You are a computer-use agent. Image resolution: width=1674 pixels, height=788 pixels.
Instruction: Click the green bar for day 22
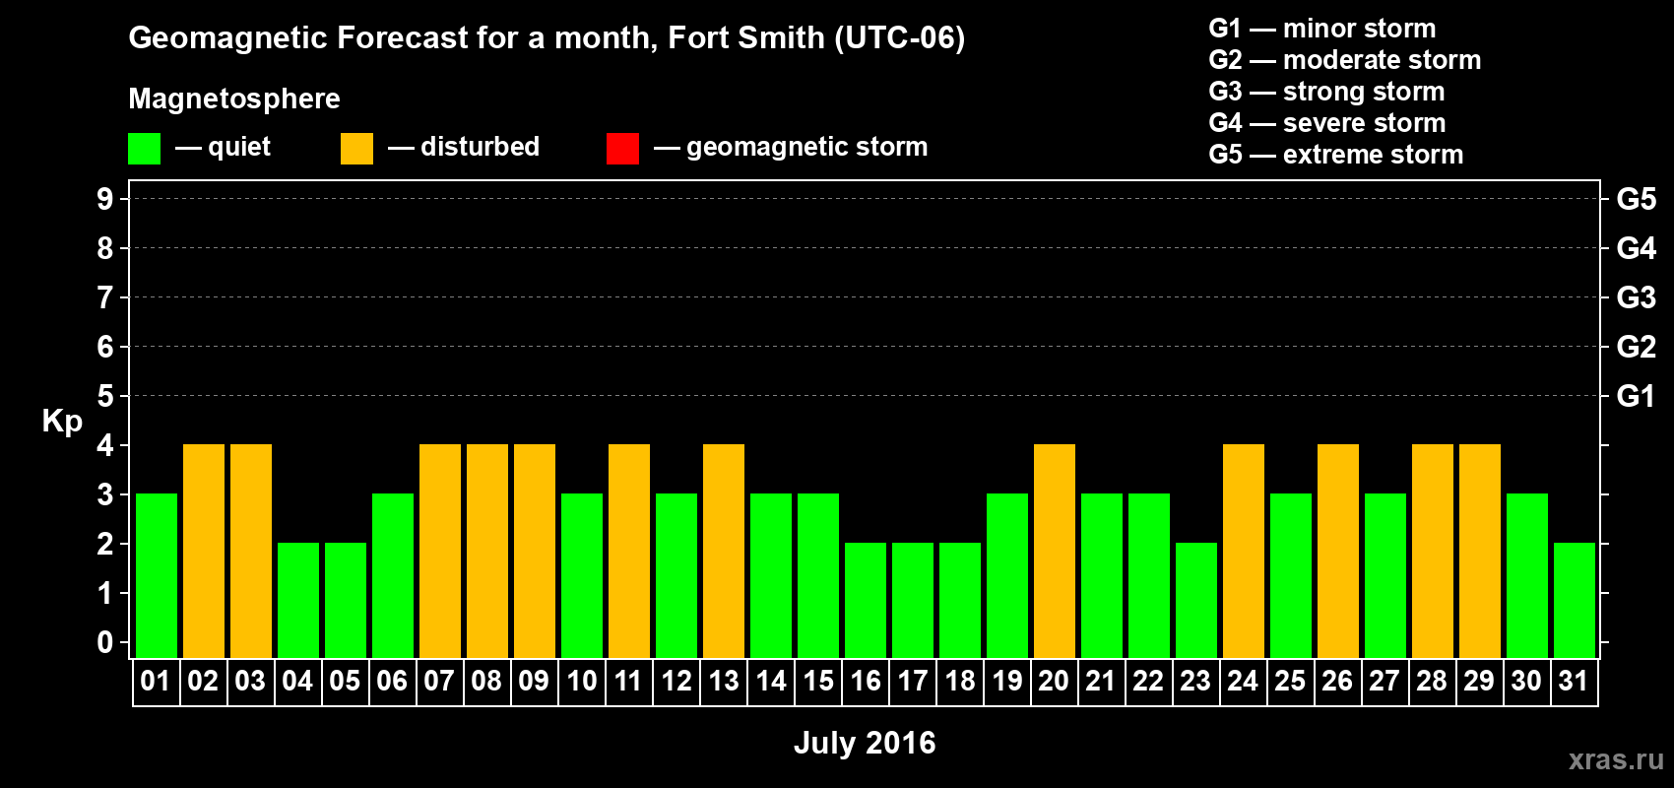1149,576
